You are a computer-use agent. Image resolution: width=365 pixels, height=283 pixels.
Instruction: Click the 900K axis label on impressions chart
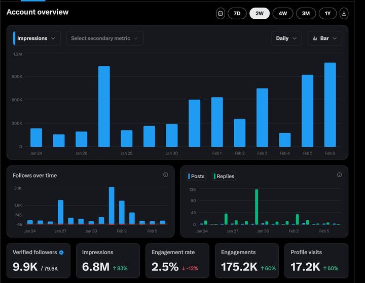point(17,76)
